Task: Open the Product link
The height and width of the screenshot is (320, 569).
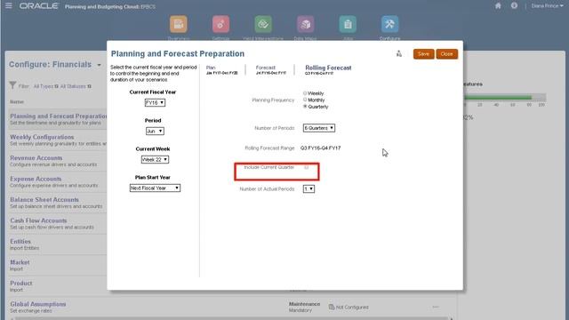Action: click(21, 284)
